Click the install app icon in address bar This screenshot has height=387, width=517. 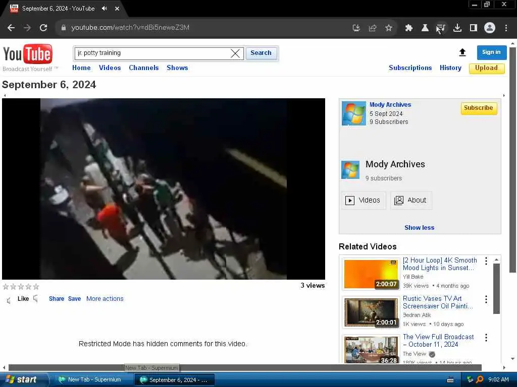(356, 28)
